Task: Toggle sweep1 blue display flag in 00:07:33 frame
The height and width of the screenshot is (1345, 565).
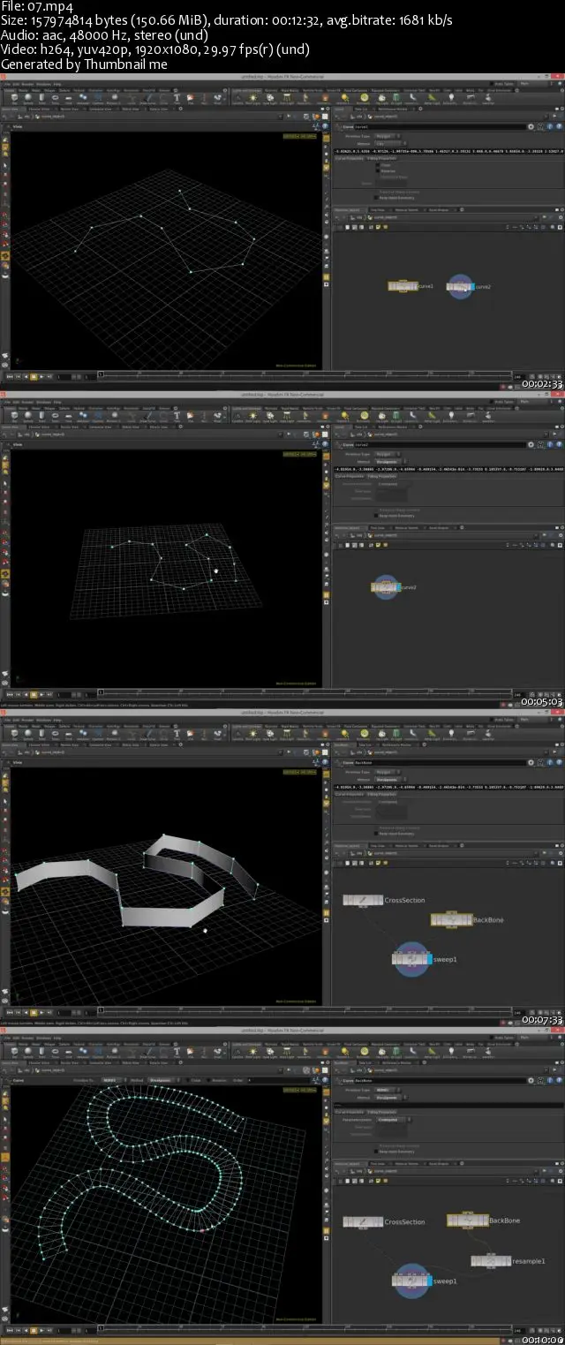Action: click(428, 959)
